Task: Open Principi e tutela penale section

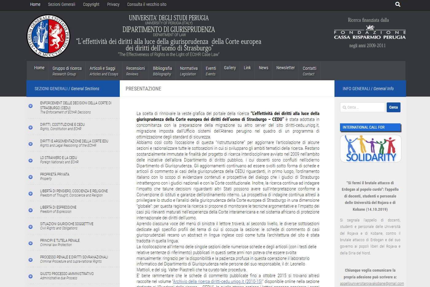Action: point(60,242)
